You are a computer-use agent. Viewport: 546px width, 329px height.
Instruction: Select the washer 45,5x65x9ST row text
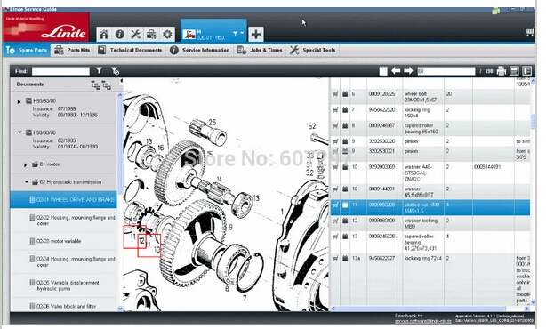pos(418,192)
